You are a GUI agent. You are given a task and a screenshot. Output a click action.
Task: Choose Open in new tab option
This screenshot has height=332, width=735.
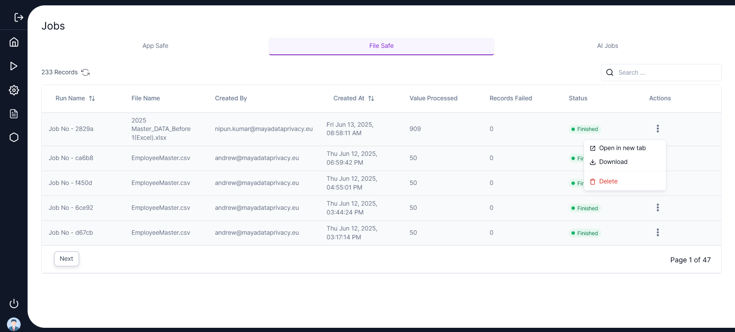622,148
